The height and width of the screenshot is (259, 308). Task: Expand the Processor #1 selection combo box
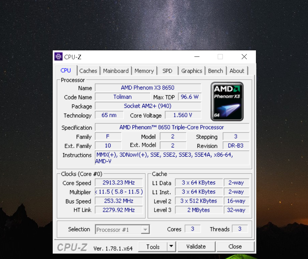click(122, 229)
